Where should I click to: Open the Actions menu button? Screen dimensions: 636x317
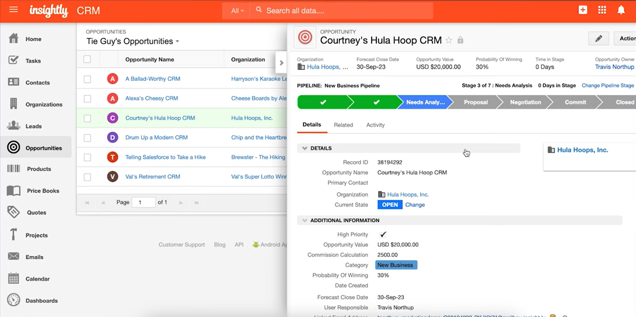[626, 38]
